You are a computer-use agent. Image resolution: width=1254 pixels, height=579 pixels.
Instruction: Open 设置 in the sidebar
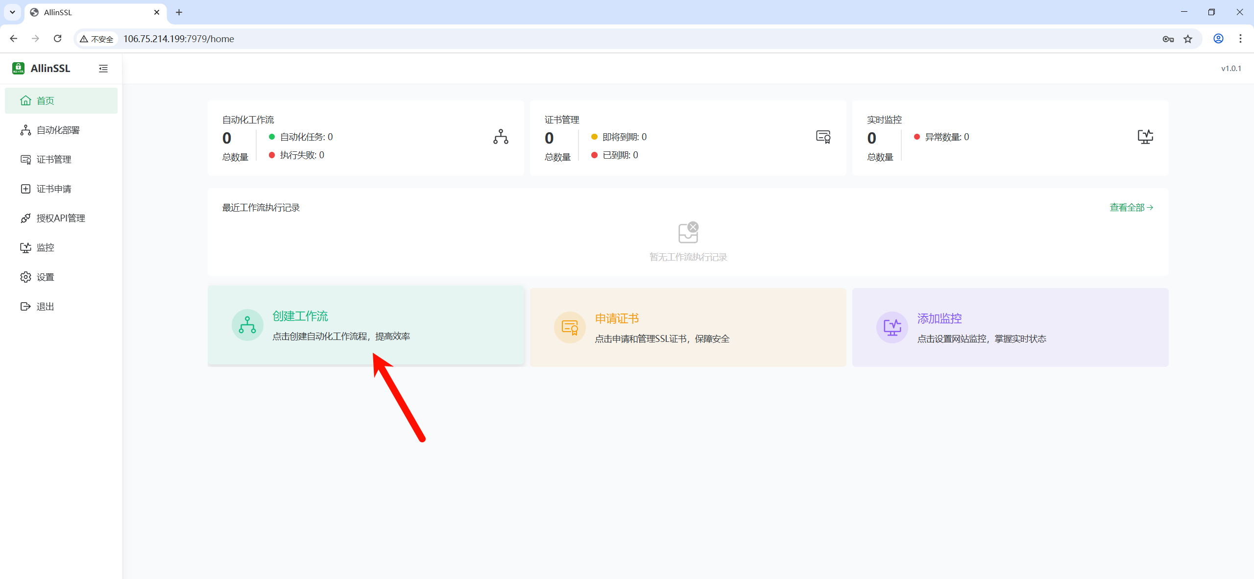point(61,277)
